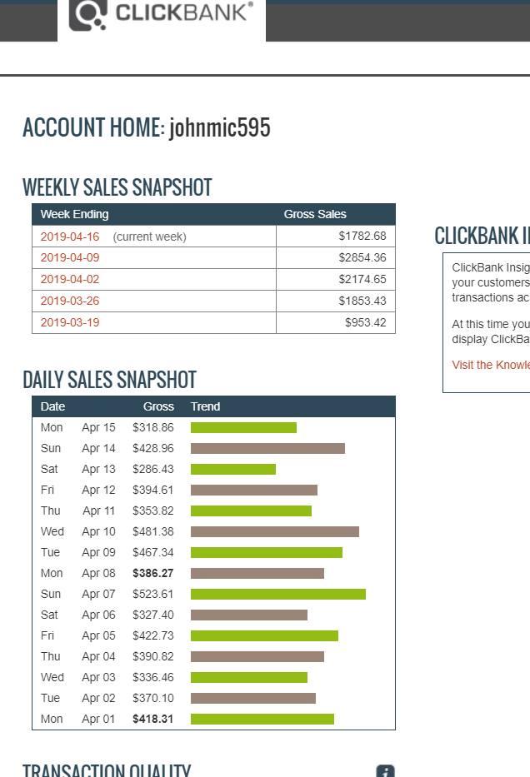Screen dimensions: 530x777
Task: Click the info icon beside Transaction Quality
Action: point(384,771)
